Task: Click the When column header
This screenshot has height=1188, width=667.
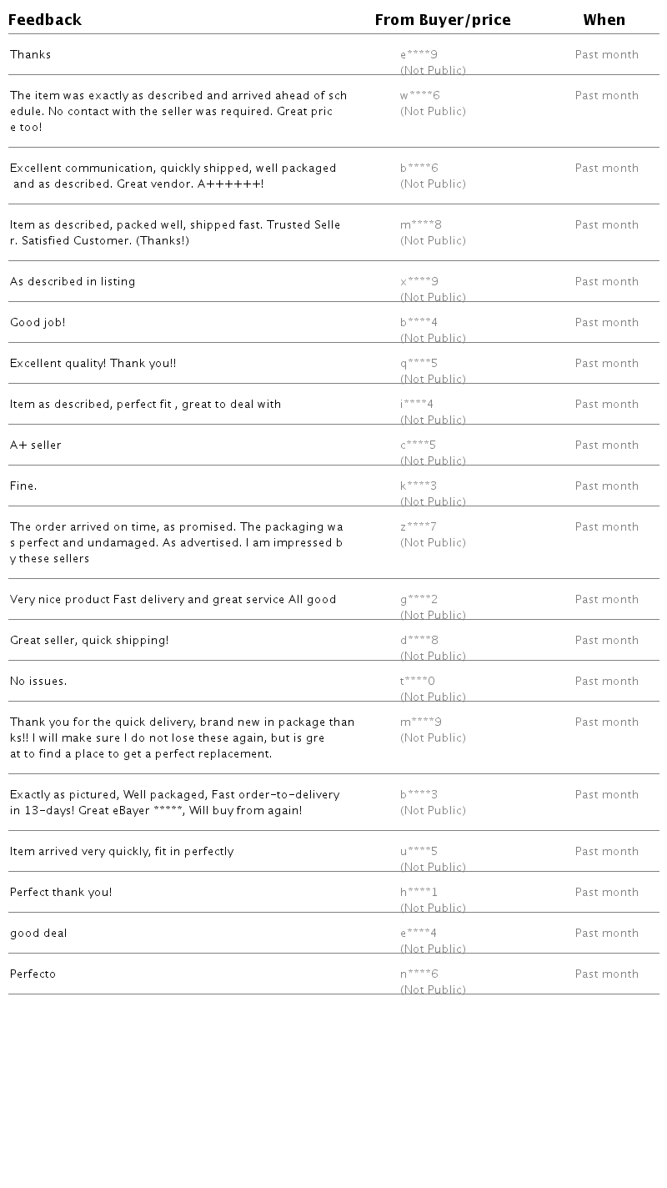Action: pyautogui.click(x=604, y=20)
